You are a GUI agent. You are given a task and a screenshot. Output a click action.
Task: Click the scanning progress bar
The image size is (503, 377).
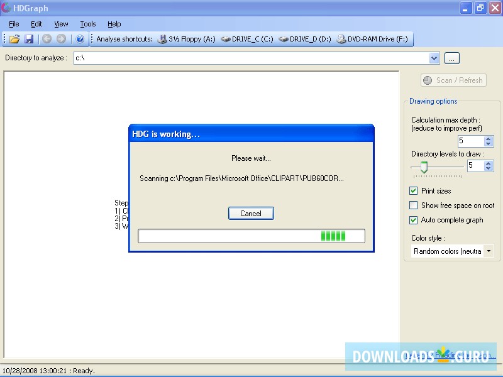[x=251, y=236]
